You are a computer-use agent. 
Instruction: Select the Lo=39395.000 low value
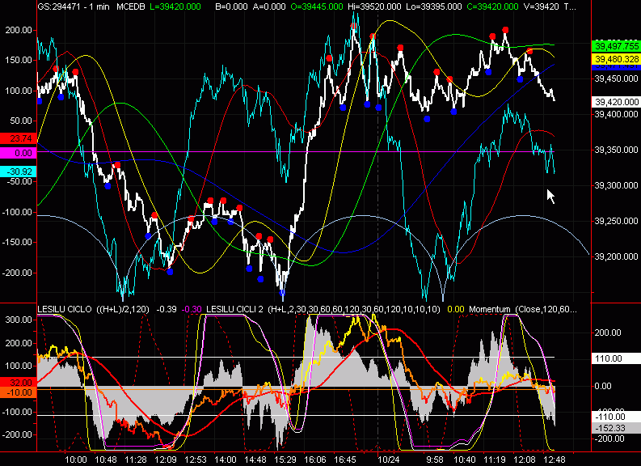[433, 6]
